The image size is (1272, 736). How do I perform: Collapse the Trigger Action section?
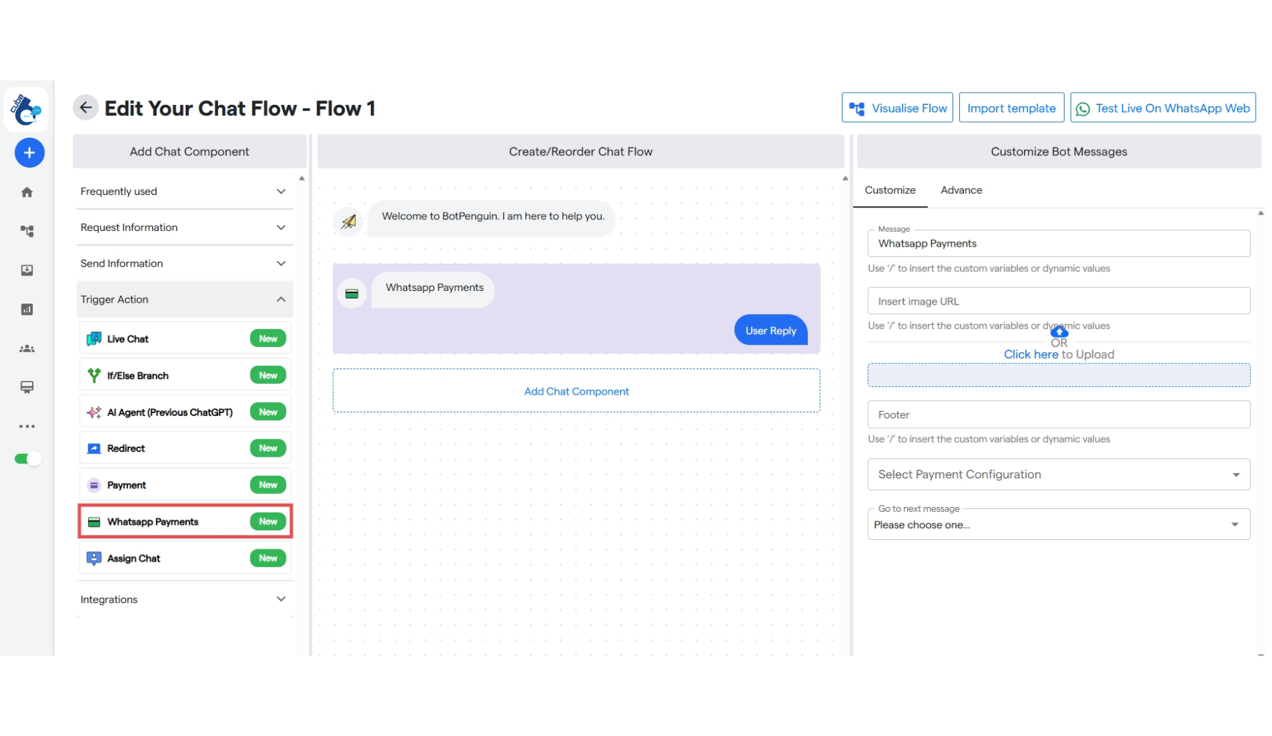[185, 300]
